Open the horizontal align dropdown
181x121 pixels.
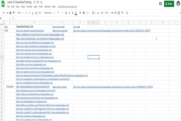(94, 13)
